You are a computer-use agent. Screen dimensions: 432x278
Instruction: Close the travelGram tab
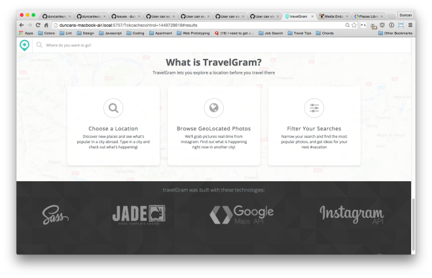click(x=312, y=16)
